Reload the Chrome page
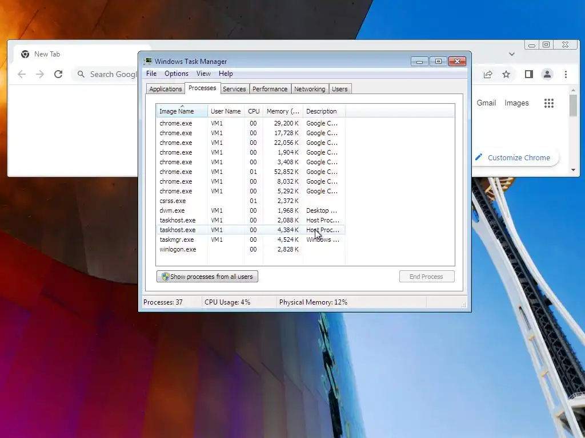This screenshot has width=585, height=438. pyautogui.click(x=58, y=74)
